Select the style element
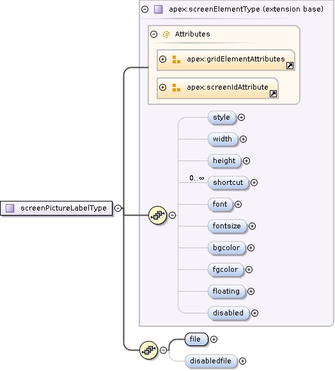The image size is (335, 371). click(222, 117)
